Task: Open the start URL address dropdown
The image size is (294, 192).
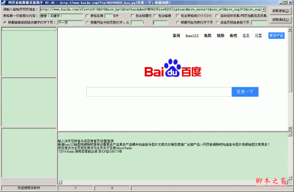Action: point(264,9)
